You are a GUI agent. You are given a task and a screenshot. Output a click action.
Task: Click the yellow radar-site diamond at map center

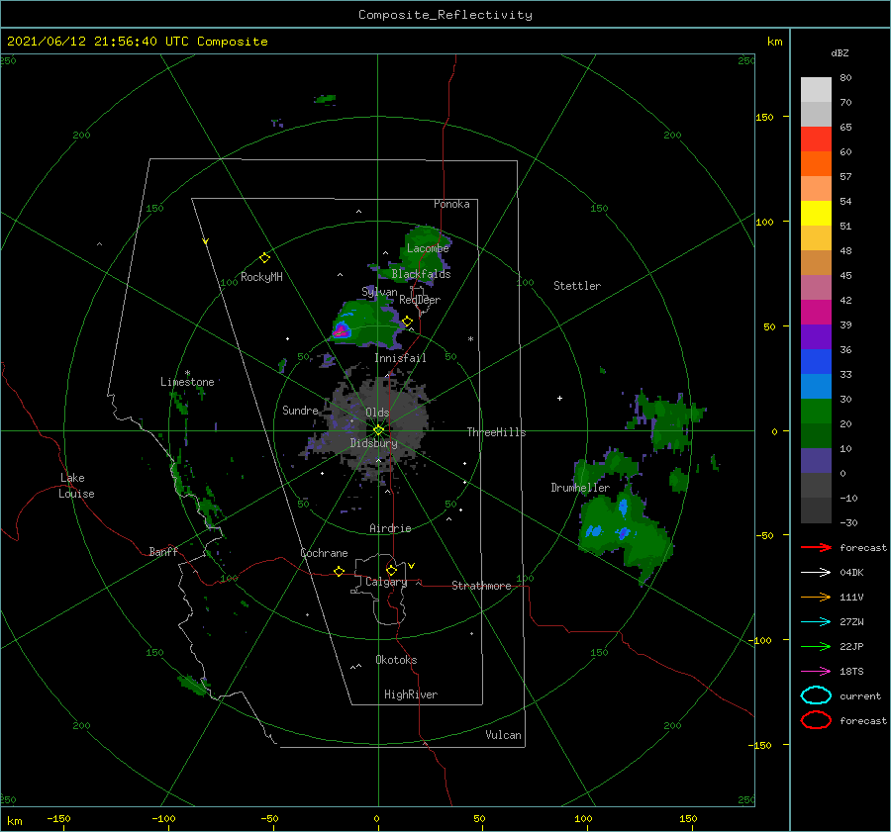(378, 430)
